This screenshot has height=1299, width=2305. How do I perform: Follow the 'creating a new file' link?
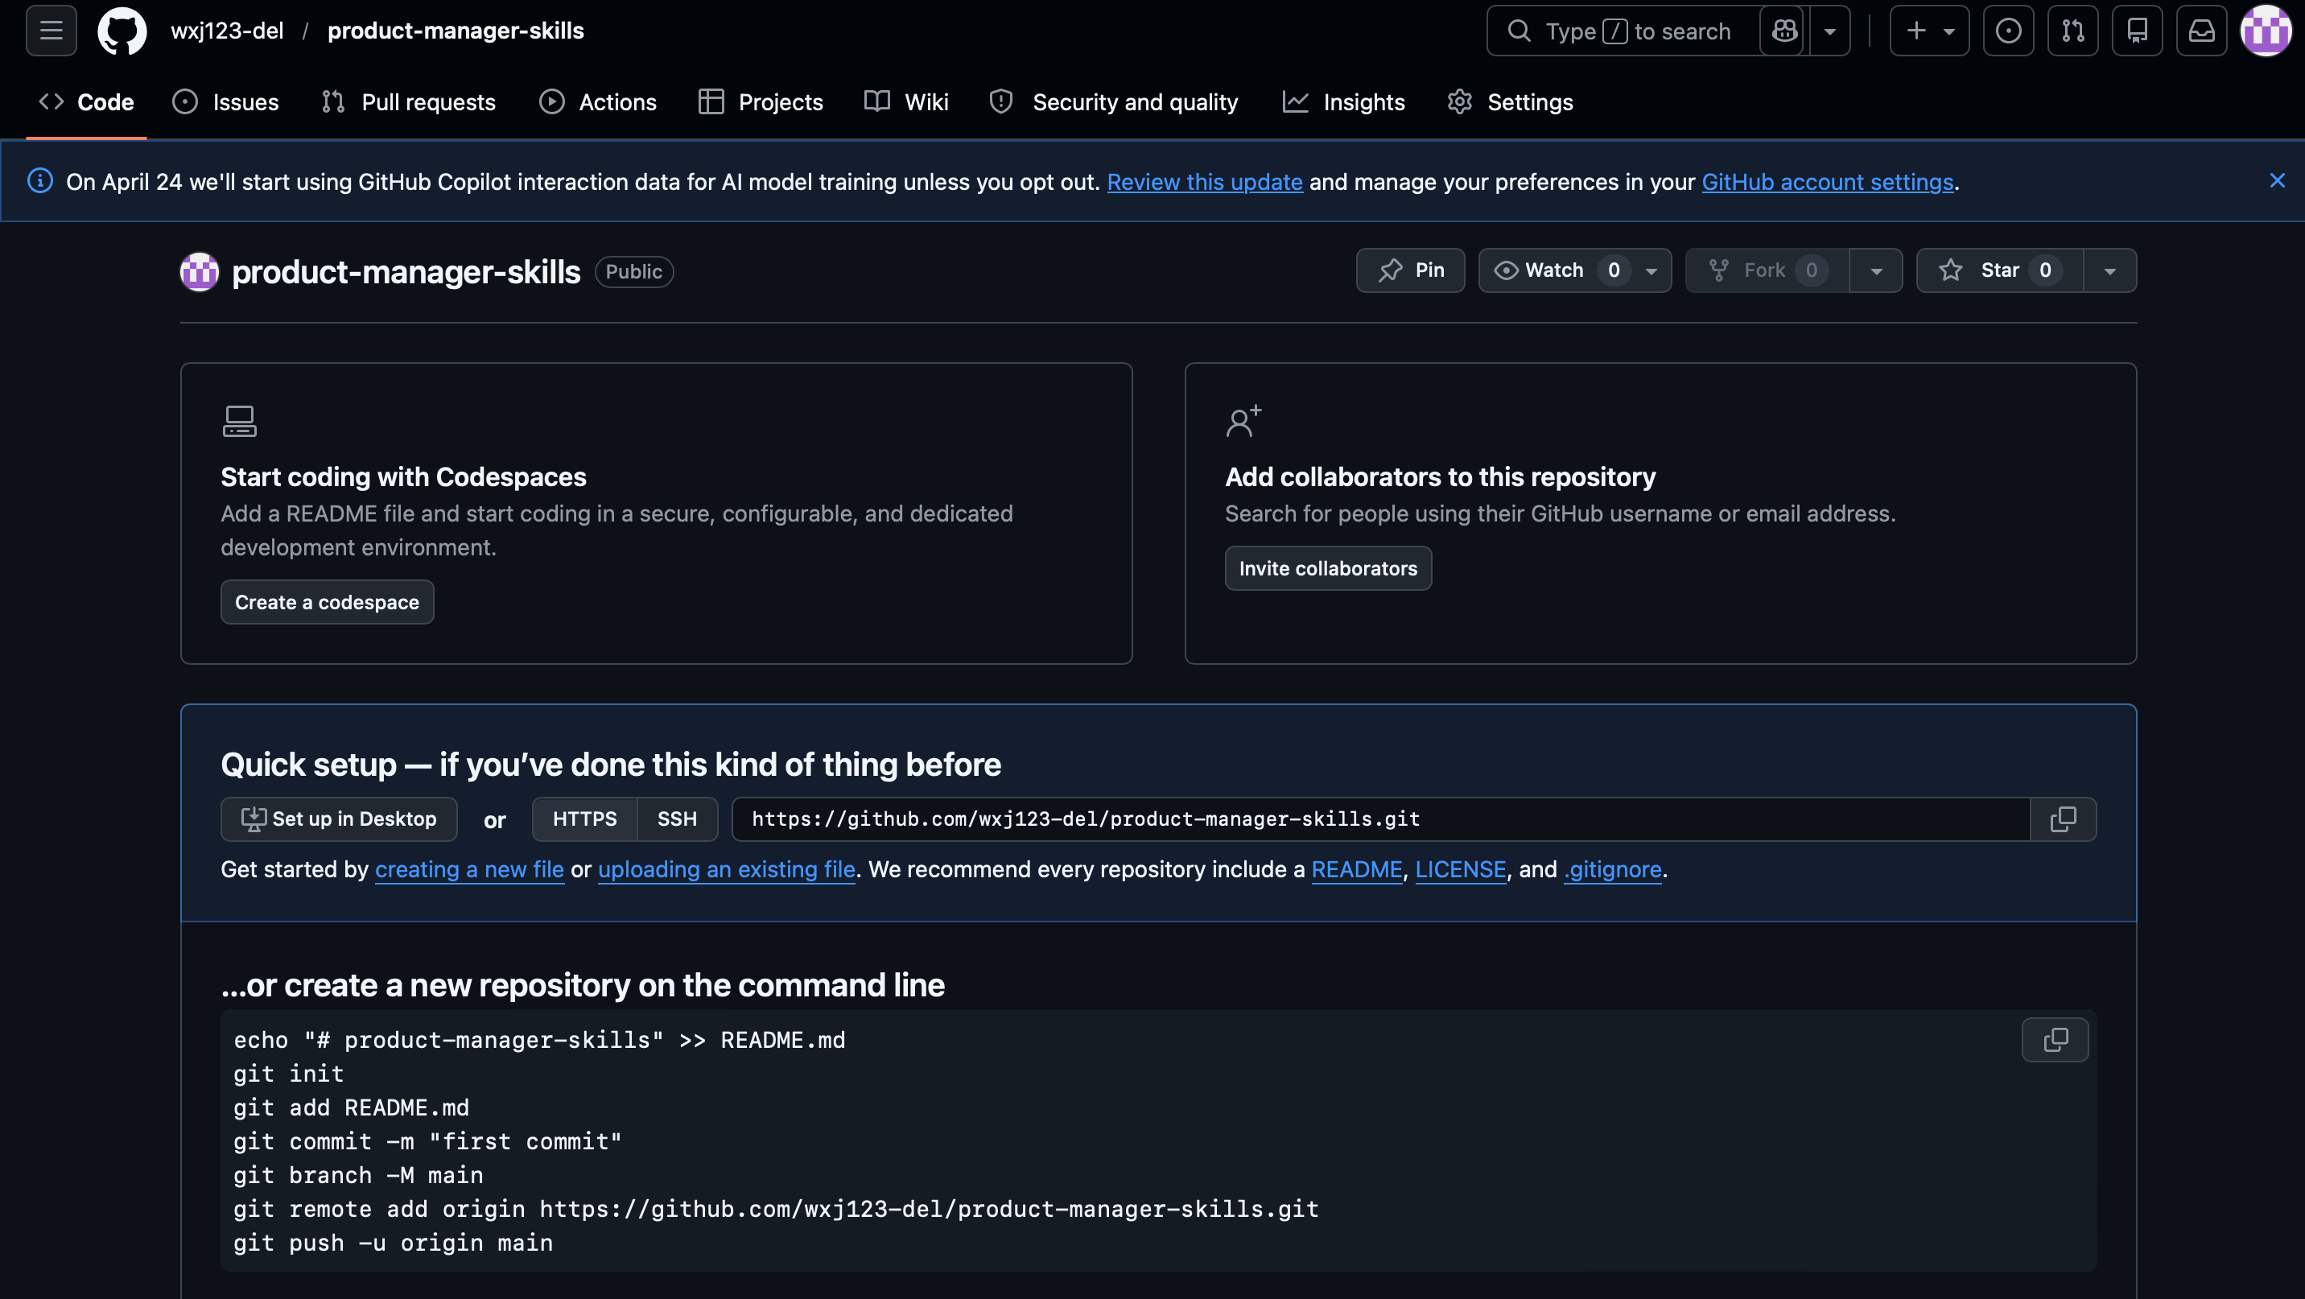tap(469, 868)
